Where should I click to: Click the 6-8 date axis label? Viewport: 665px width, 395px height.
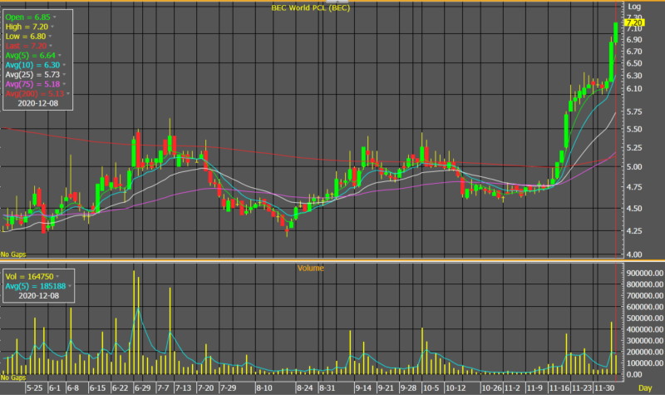pyautogui.click(x=72, y=388)
